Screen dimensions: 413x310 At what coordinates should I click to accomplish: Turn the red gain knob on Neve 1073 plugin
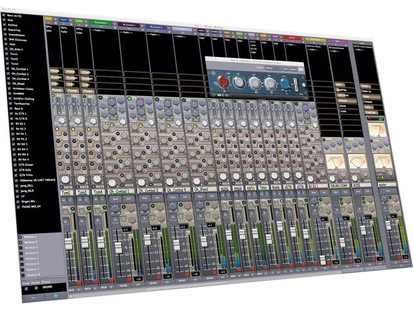coord(223,81)
